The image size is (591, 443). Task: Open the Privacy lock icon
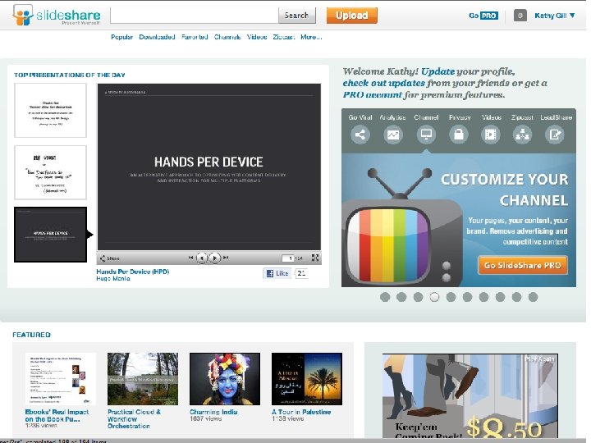tap(459, 135)
